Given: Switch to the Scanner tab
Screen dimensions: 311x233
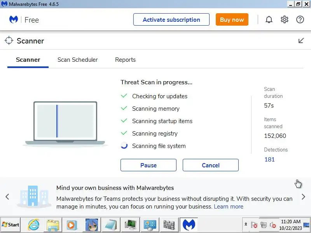Looking at the screenshot, I should 28,60.
